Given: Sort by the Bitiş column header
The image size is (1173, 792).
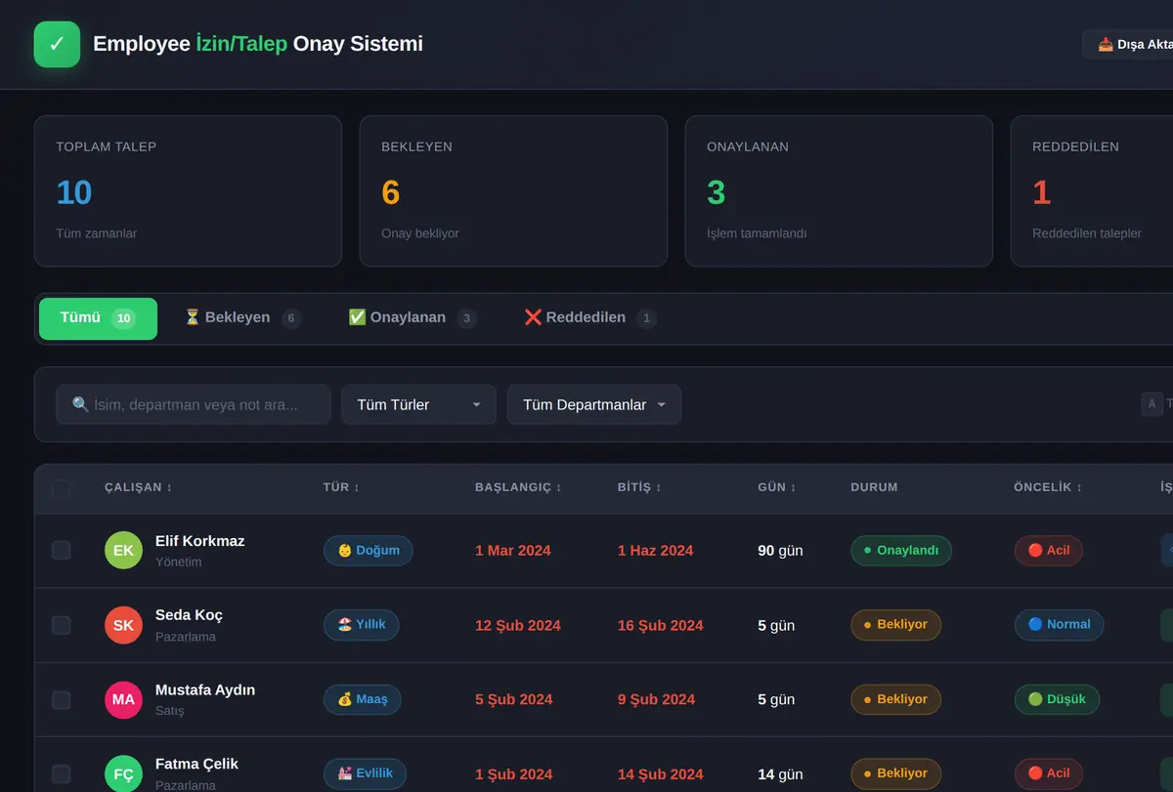Looking at the screenshot, I should [639, 487].
